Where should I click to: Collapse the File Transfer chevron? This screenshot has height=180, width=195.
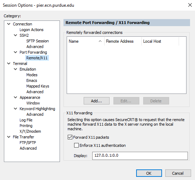click(9, 137)
